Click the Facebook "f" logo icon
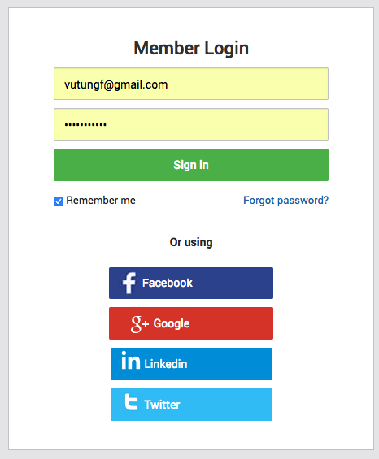Image resolution: width=379 pixels, height=459 pixels. (x=129, y=283)
